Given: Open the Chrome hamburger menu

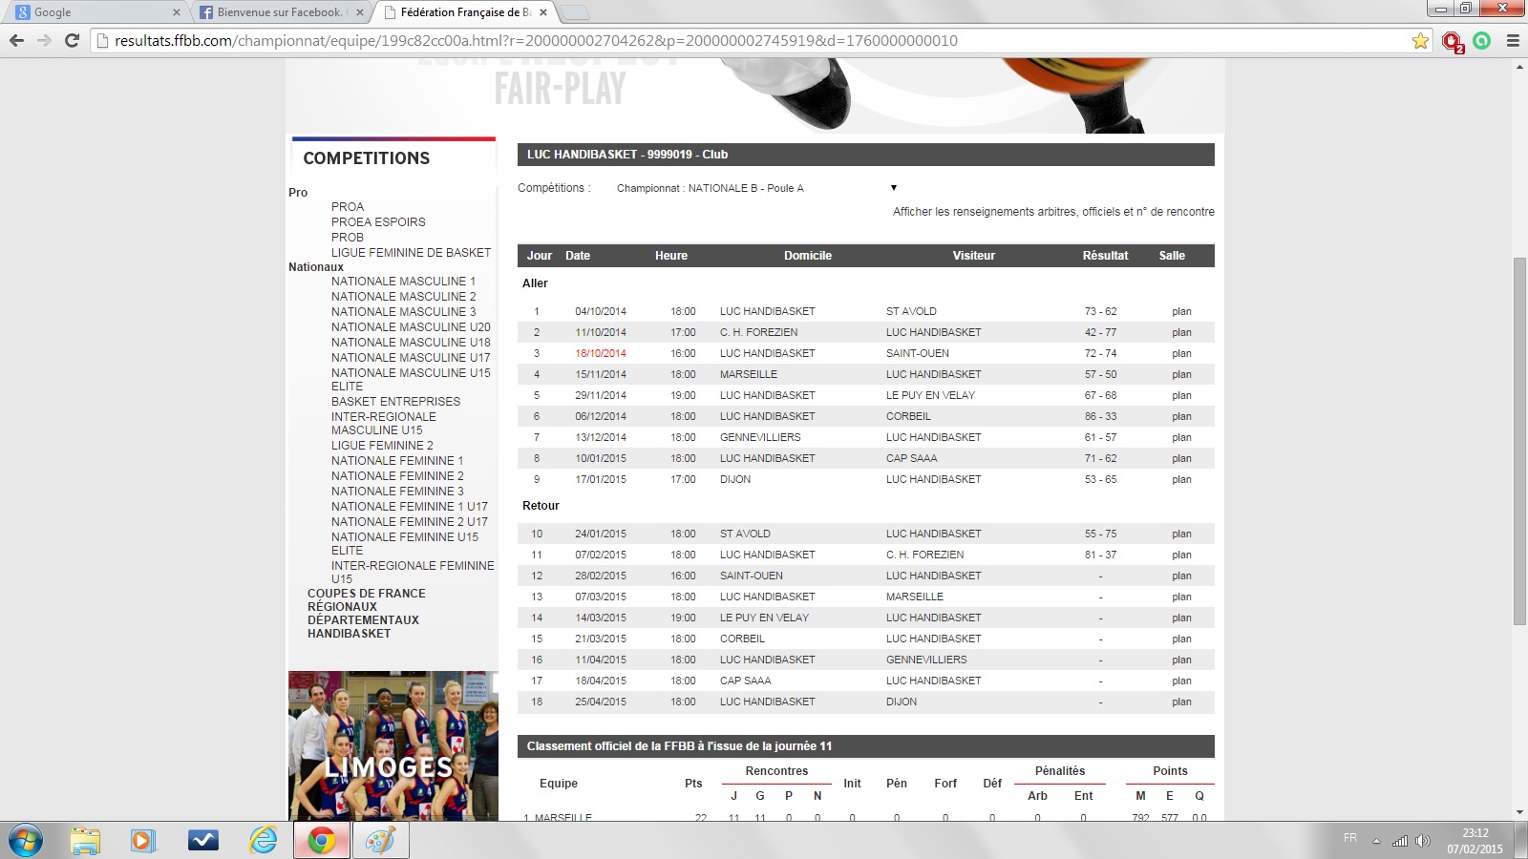Looking at the screenshot, I should [x=1513, y=40].
